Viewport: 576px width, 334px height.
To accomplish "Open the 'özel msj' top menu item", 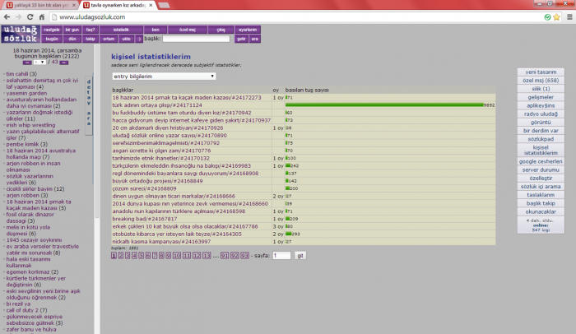I will (188, 30).
